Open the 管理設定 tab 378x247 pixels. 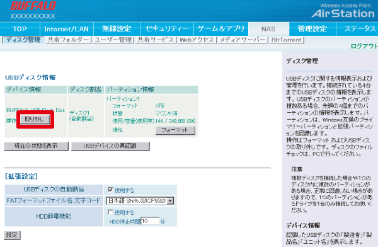tap(312, 29)
